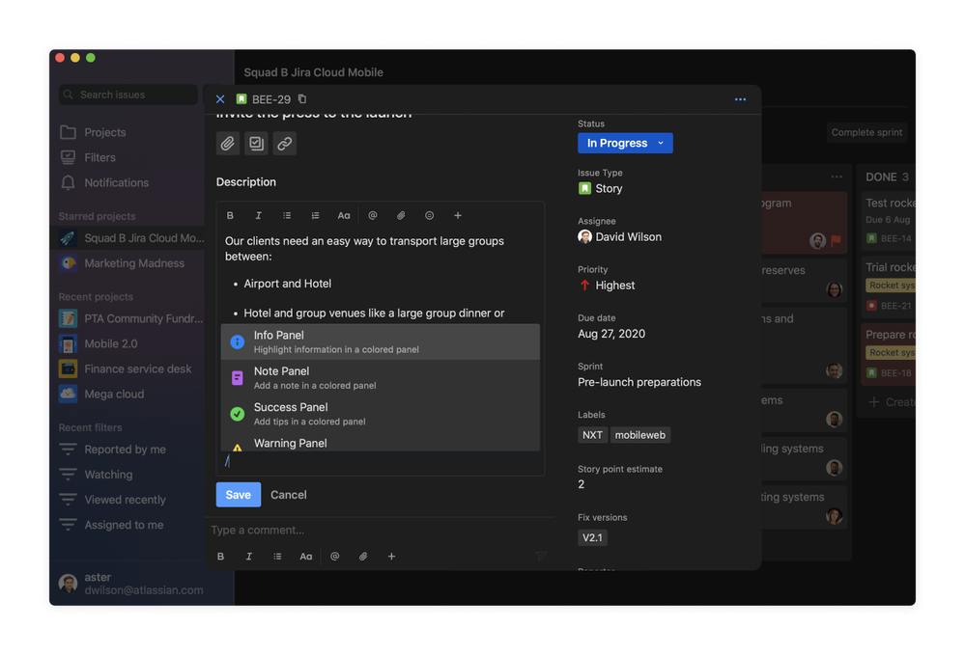
Task: Attach a file from the description toolbar
Action: coord(401,216)
